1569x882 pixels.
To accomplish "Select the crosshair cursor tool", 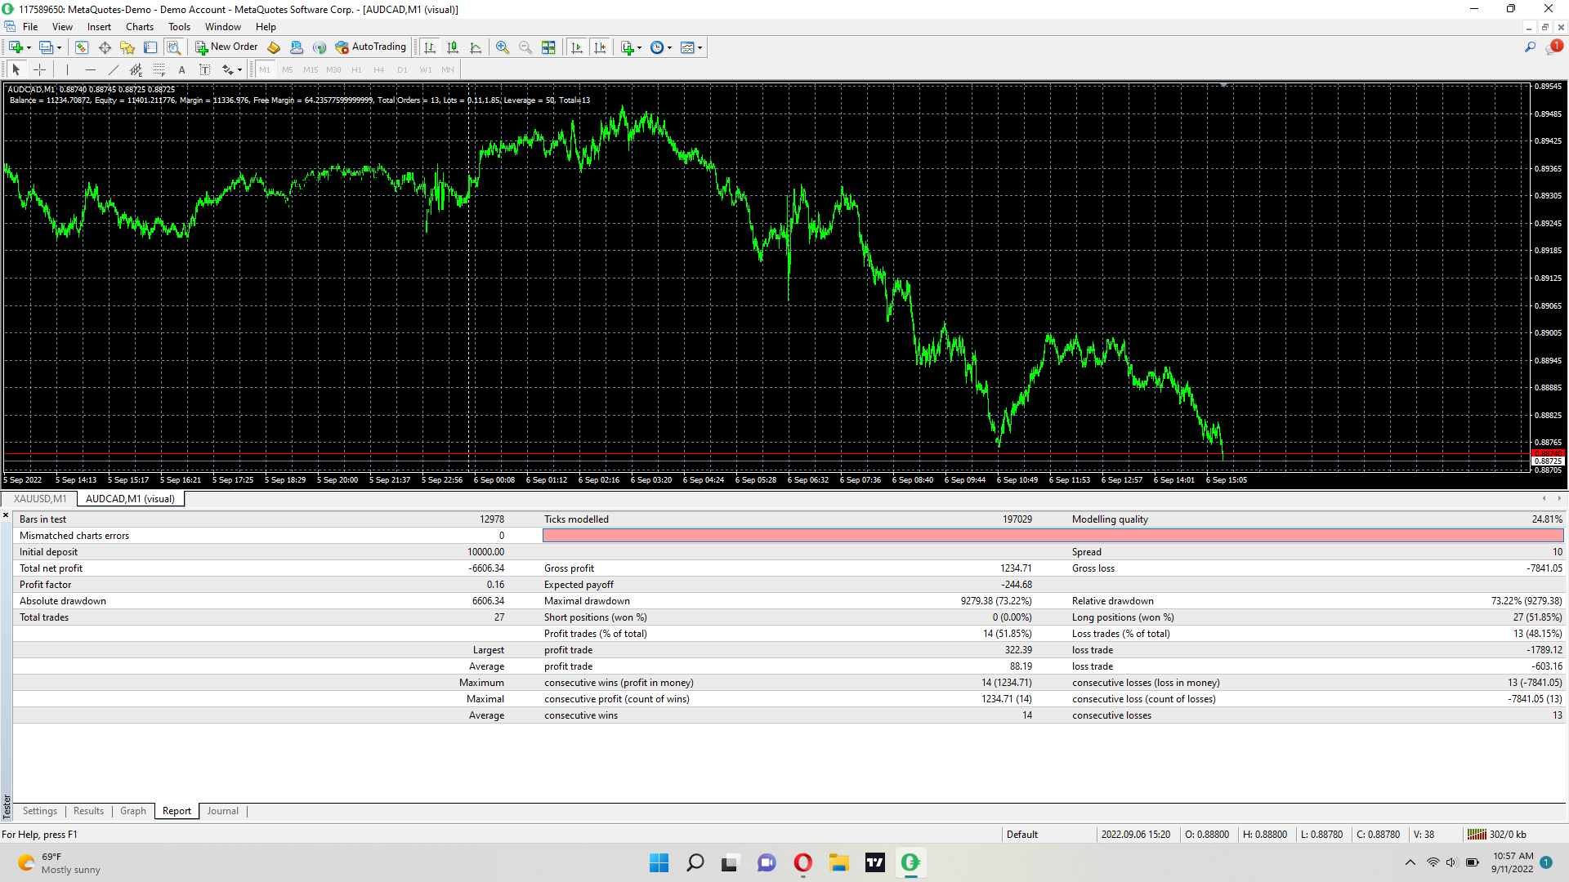I will [39, 69].
